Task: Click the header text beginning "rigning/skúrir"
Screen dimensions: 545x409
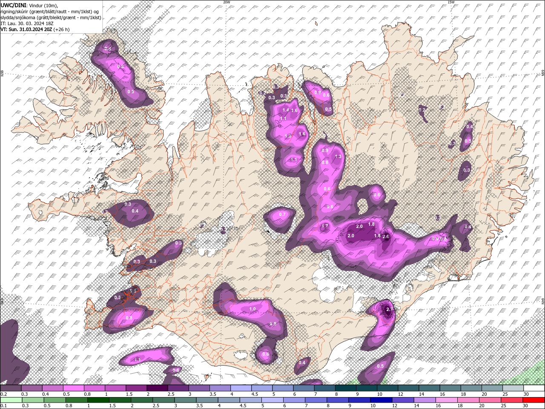Action: pos(49,12)
